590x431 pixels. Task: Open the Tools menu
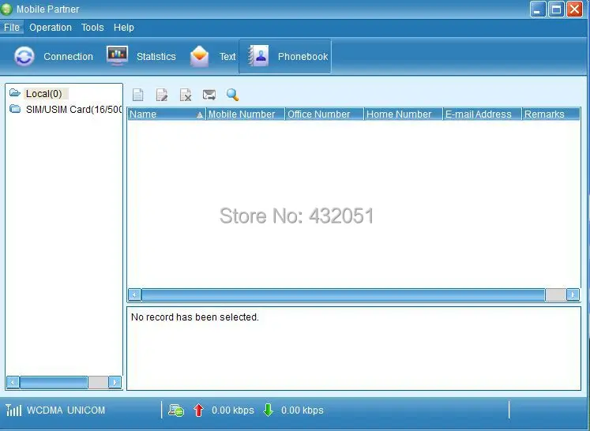[x=92, y=28]
